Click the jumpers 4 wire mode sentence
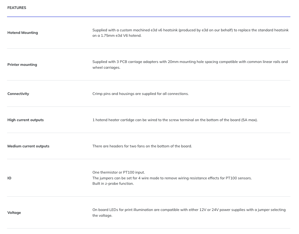This screenshot has width=299, height=234. tap(172, 178)
